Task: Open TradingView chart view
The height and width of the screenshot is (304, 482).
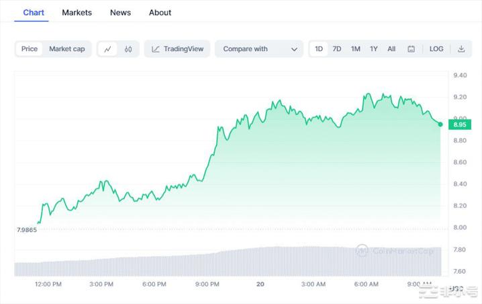Action: coord(177,49)
